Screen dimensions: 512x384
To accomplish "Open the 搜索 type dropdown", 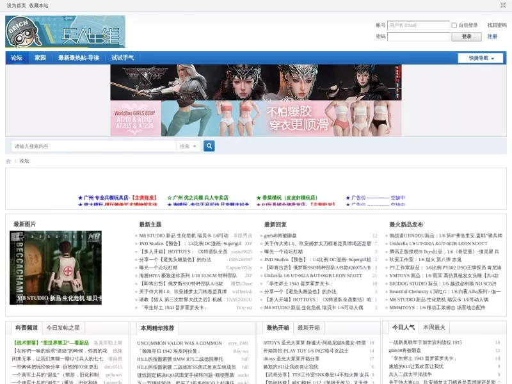I will [x=188, y=147].
